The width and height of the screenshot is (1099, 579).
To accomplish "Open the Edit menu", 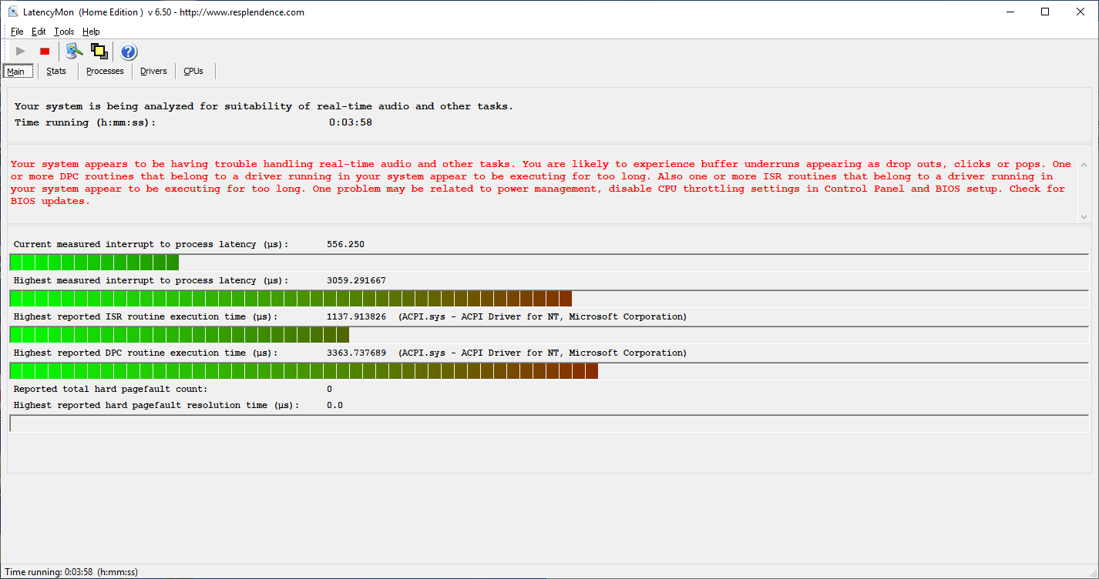I will click(x=39, y=32).
